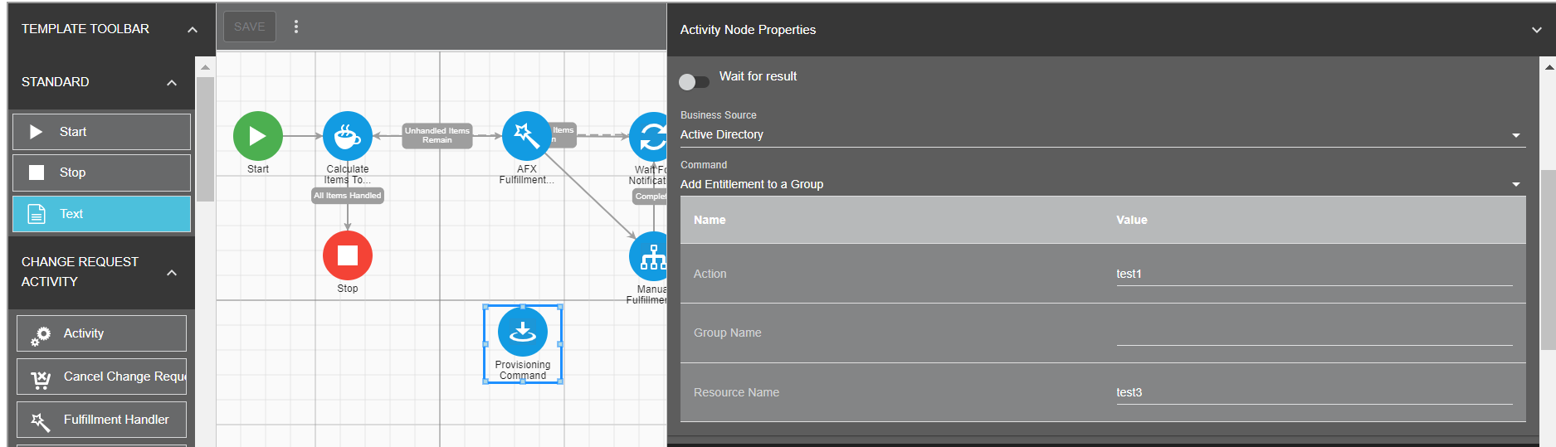Click the Resource Name value field test3
The height and width of the screenshot is (447, 1556).
click(1315, 392)
